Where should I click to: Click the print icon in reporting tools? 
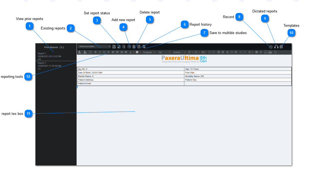coord(270,52)
